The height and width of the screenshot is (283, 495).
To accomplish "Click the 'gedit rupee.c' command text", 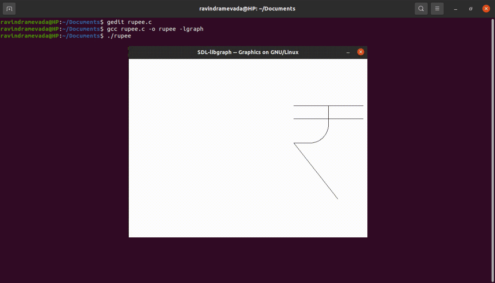I will point(129,22).
